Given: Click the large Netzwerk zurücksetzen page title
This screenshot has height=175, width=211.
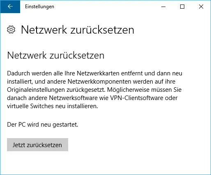Looking at the screenshot, I should pyautogui.click(x=78, y=30).
